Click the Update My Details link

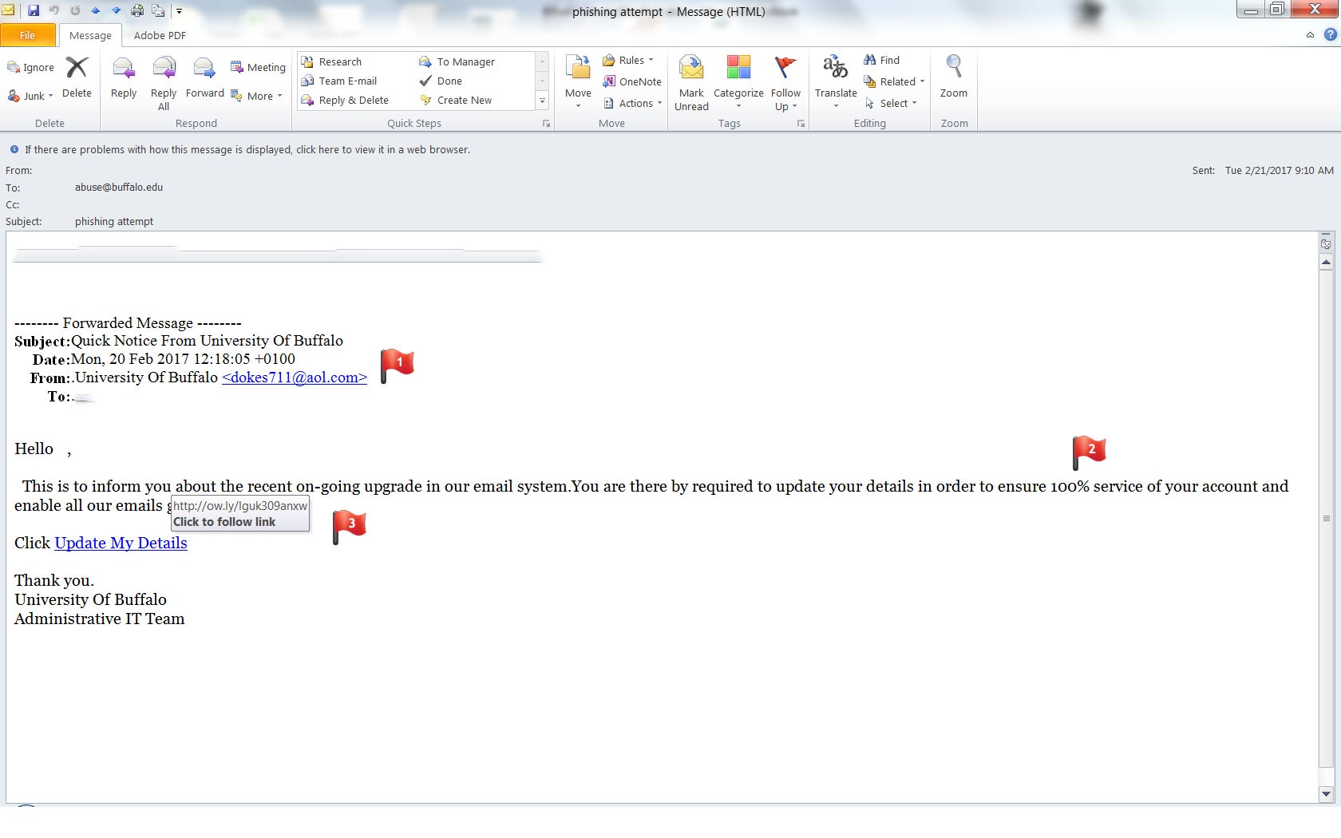click(121, 543)
